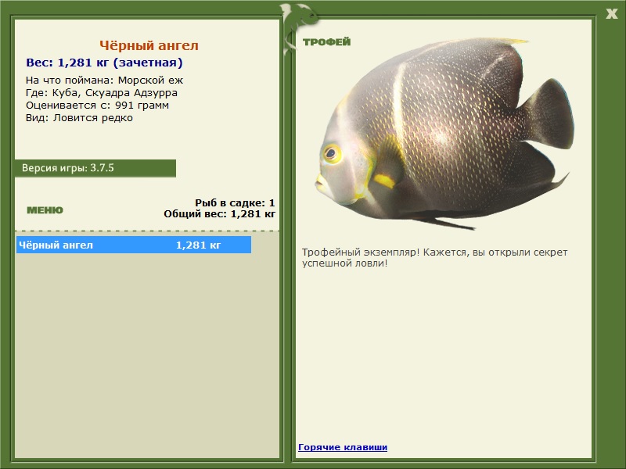
Task: Select Чёрный ангел row in fish list
Action: (x=134, y=245)
